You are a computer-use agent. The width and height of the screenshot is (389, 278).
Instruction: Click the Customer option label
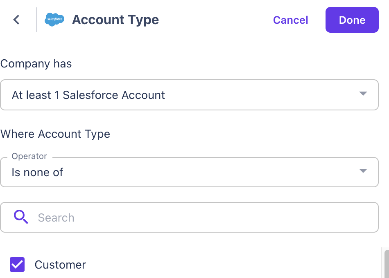60,265
